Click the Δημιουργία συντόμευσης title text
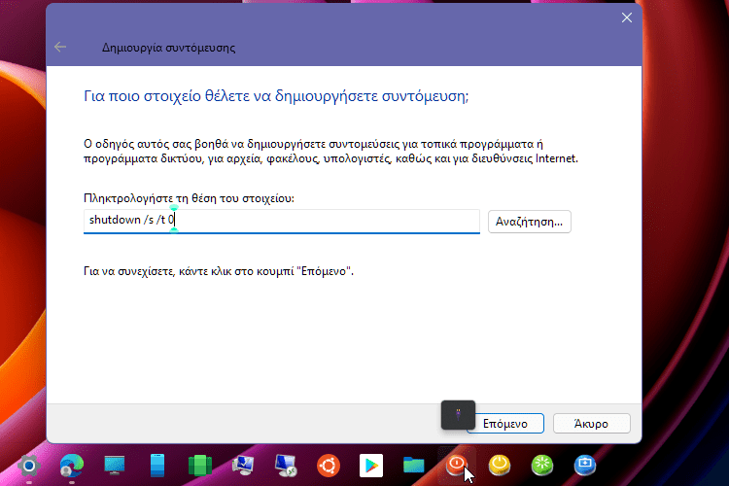Screen dimensions: 729x486 point(168,48)
